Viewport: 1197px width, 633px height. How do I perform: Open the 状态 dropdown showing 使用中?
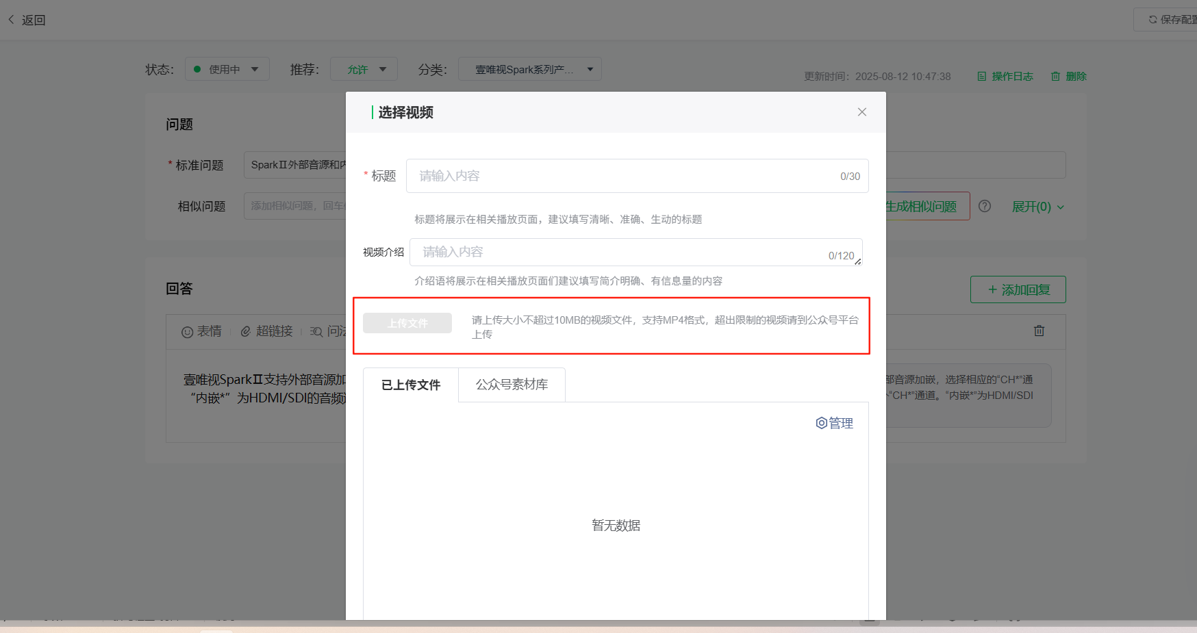[227, 69]
